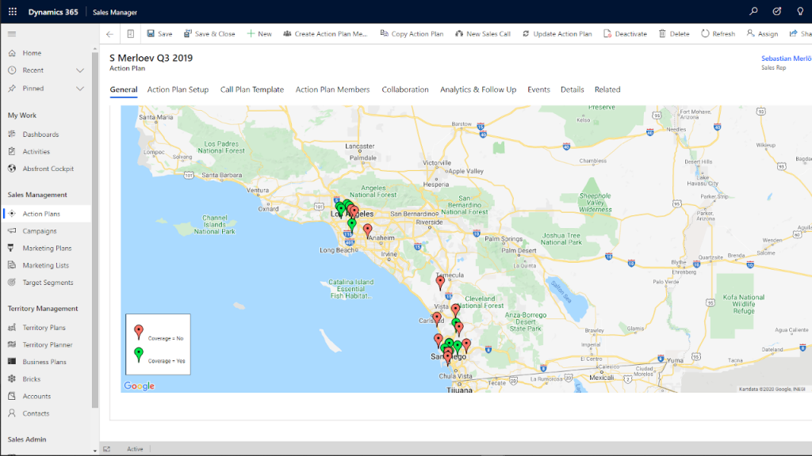
Task: Click Copy Action Plan command
Action: [x=412, y=33]
